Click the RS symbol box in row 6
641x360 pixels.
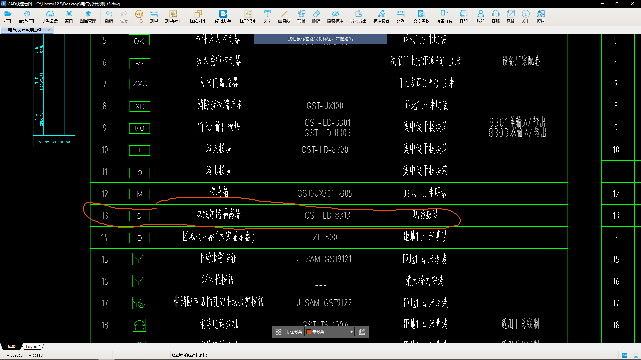click(x=140, y=64)
